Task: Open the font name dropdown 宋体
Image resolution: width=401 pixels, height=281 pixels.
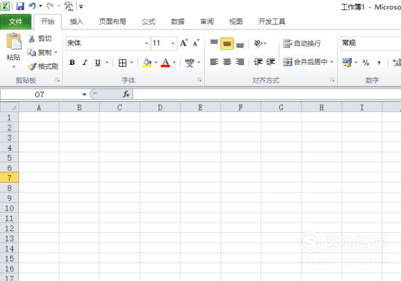Action: (147, 43)
